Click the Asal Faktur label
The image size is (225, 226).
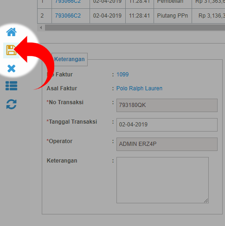click(62, 88)
